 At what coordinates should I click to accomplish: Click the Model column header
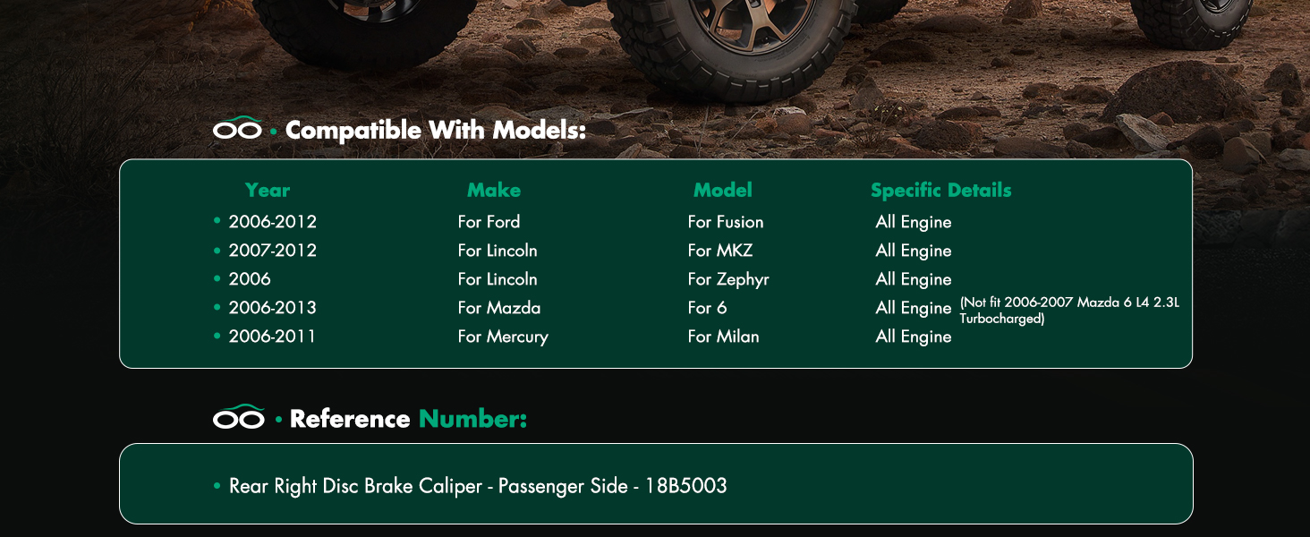coord(723,190)
